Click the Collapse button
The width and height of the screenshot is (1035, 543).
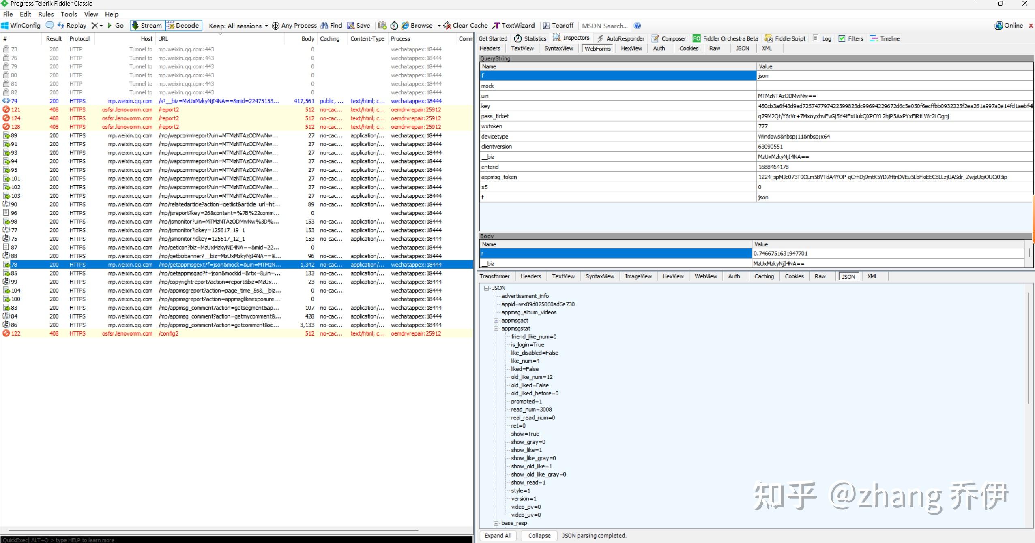(539, 535)
